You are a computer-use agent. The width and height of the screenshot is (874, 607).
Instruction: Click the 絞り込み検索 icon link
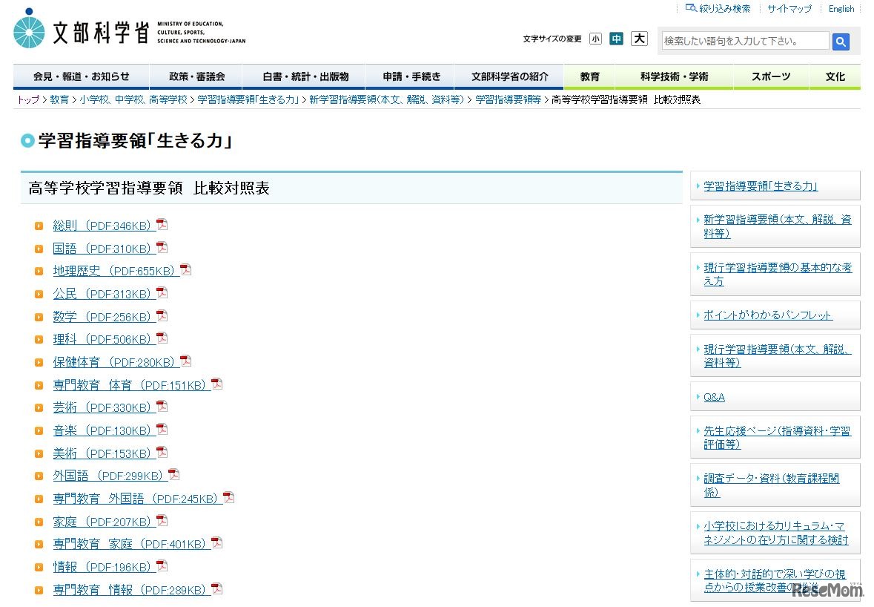coord(691,8)
